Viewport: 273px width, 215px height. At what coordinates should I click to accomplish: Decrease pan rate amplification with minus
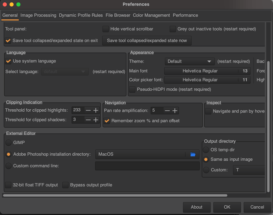click(167, 110)
